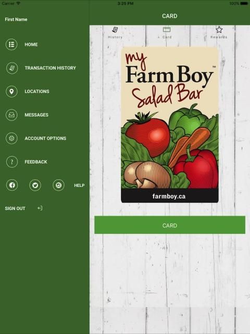The height and width of the screenshot is (334, 250).
Task: Tap the green CARD button
Action: click(170, 225)
